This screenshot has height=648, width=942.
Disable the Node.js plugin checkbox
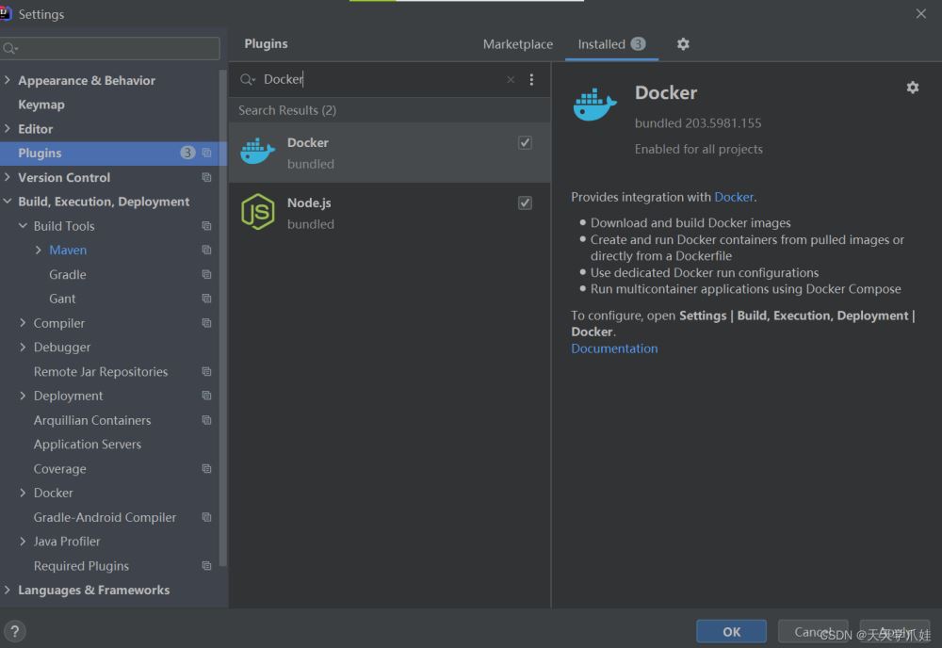pyautogui.click(x=525, y=203)
